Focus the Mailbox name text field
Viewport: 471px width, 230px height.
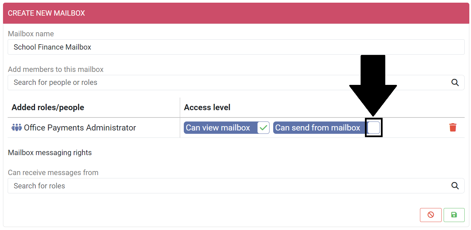coord(235,47)
